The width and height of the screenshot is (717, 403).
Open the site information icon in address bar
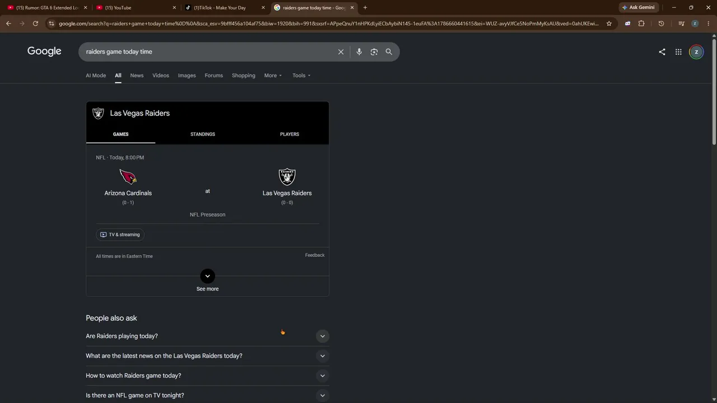(x=52, y=24)
